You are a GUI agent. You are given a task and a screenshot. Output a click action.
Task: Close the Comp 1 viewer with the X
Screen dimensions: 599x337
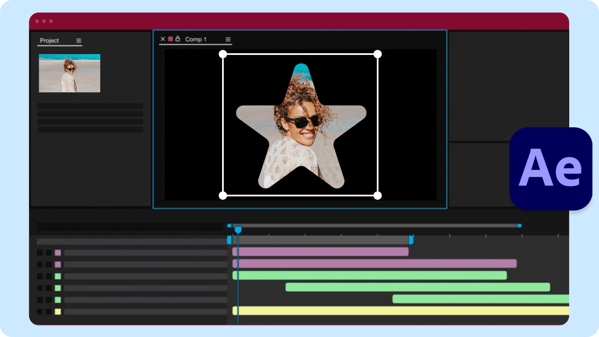click(x=162, y=39)
